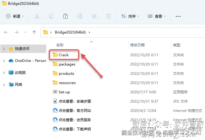Viewport: 205px width, 140px height.
Task: Sort by 修改日期 column header
Action: point(137,45)
